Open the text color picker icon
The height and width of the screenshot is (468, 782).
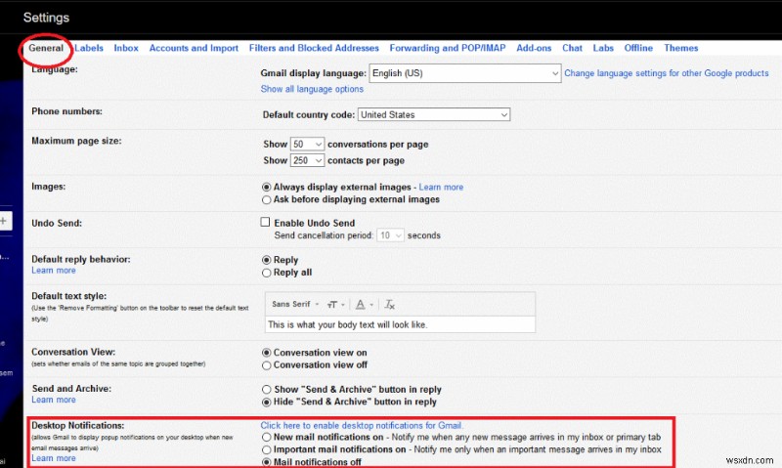pos(364,305)
